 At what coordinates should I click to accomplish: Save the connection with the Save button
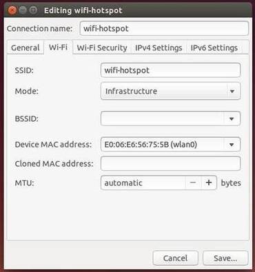225,258
